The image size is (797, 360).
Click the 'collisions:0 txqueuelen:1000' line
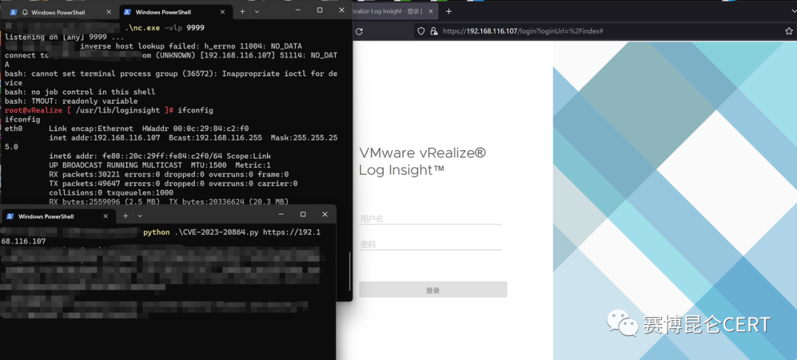pos(111,193)
